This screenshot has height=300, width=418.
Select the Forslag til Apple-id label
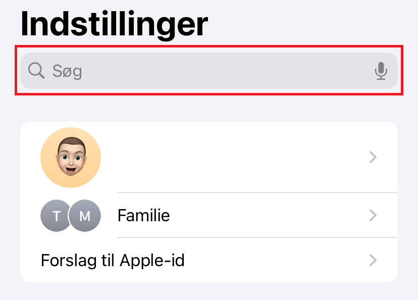[113, 261]
